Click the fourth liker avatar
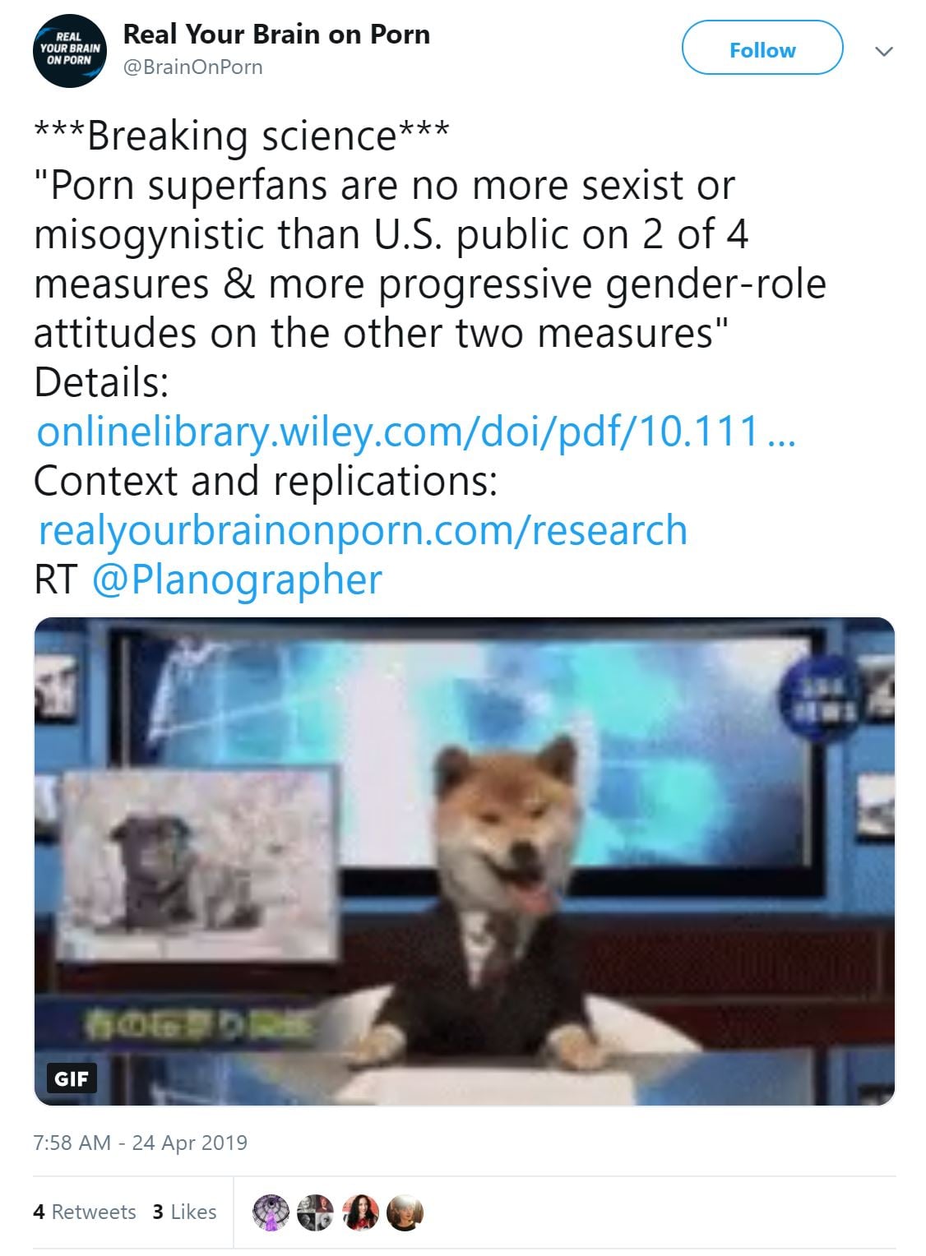 pyautogui.click(x=405, y=1212)
